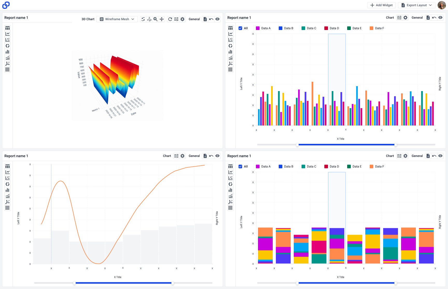Click the app logo in the header

click(x=6, y=5)
